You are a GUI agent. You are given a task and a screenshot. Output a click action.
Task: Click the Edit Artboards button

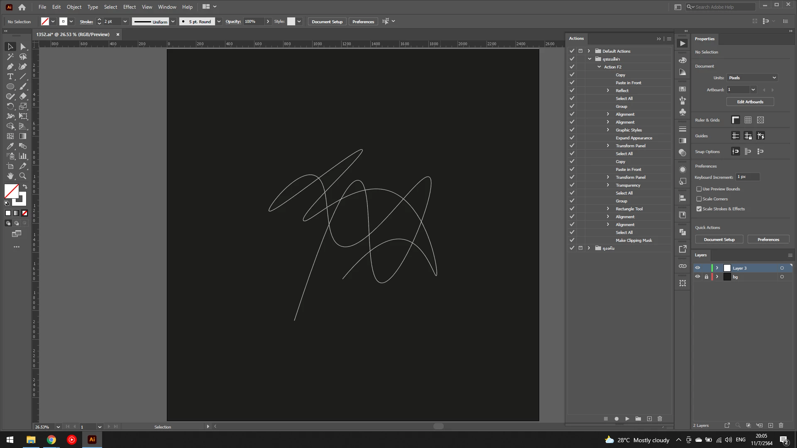click(x=750, y=102)
